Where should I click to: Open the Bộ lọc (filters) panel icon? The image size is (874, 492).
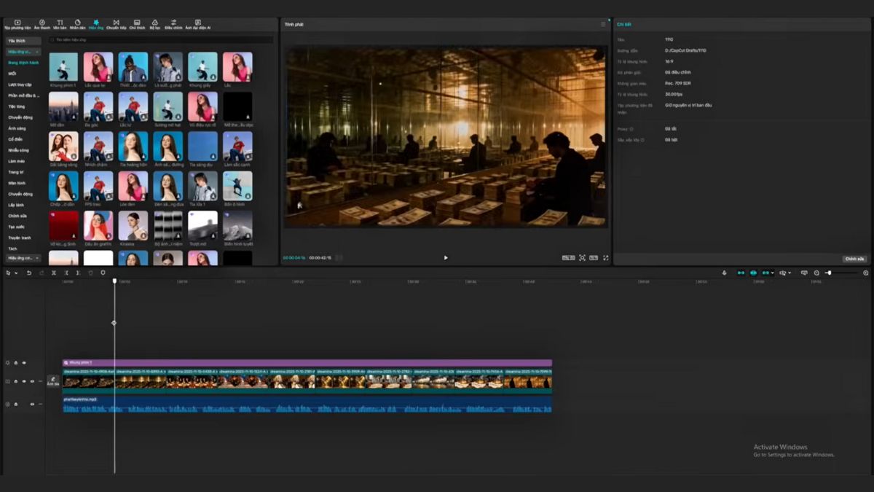[154, 23]
